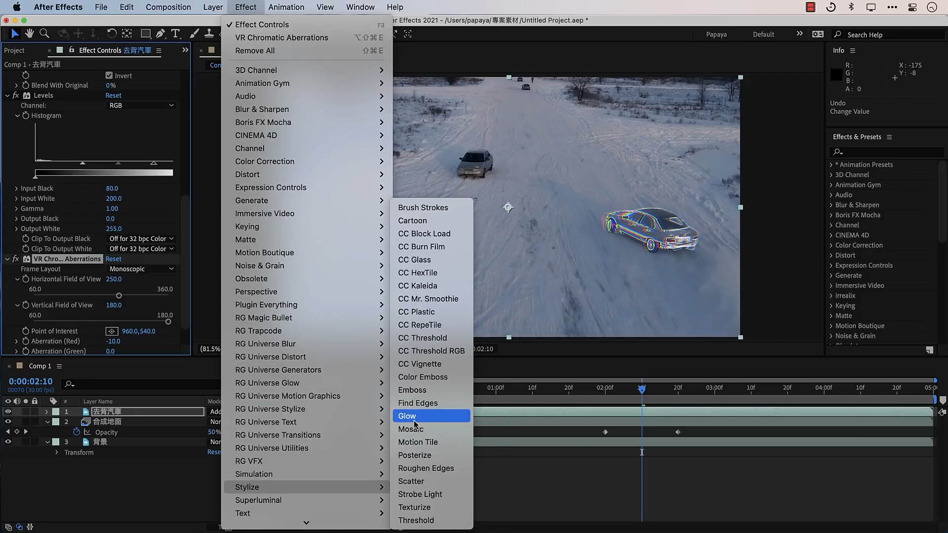This screenshot has height=533, width=948.
Task: Select the Zoom tool
Action: [44, 34]
